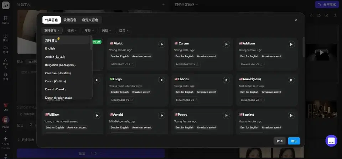This screenshot has width=342, height=159.
Task: Expand the 年龄 age filter
Action: click(x=89, y=31)
